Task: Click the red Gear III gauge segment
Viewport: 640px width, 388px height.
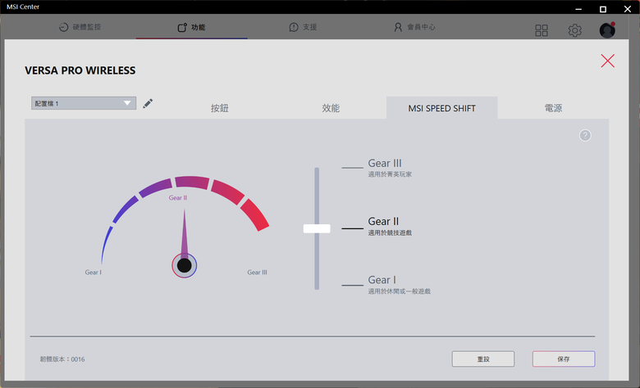Action: click(254, 215)
